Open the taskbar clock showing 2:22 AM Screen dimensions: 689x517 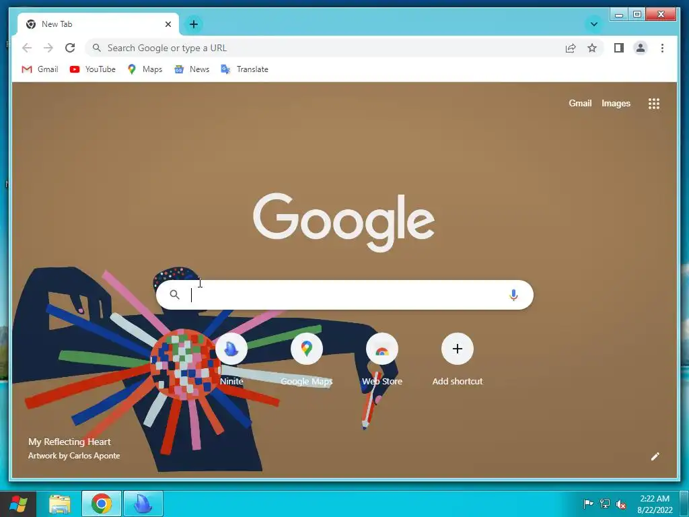point(655,504)
